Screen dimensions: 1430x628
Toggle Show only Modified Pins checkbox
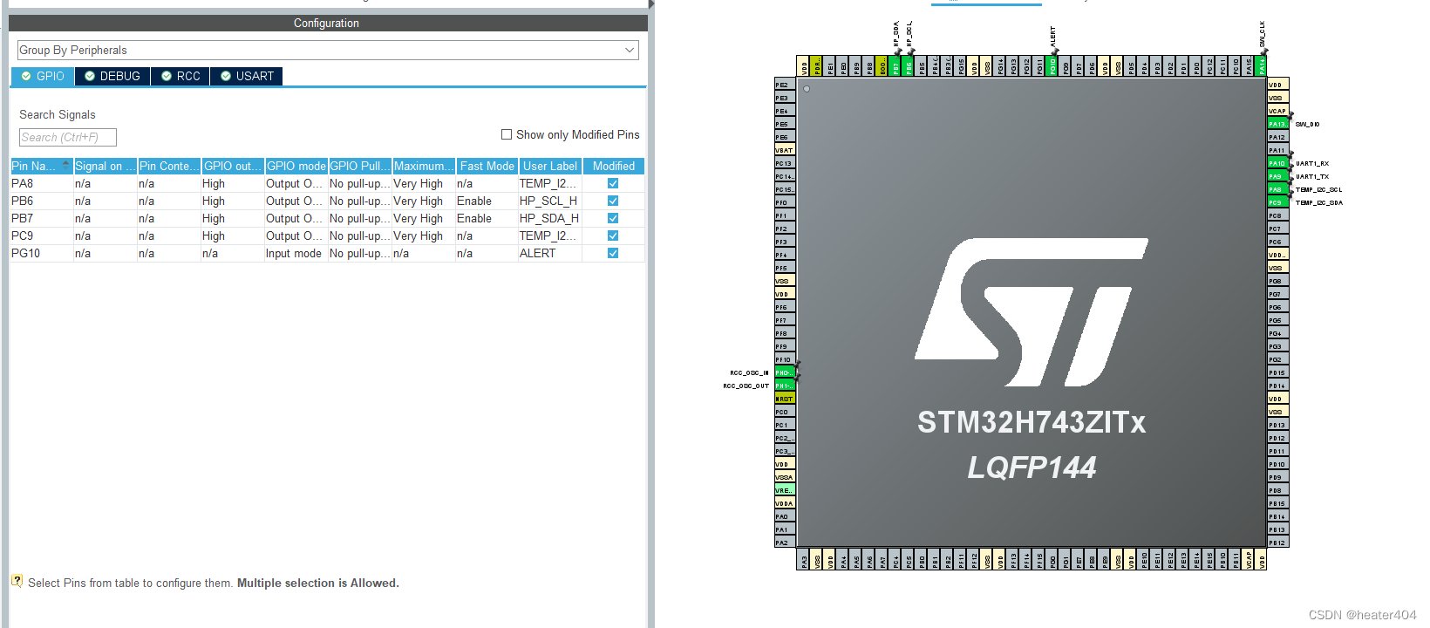tap(507, 134)
